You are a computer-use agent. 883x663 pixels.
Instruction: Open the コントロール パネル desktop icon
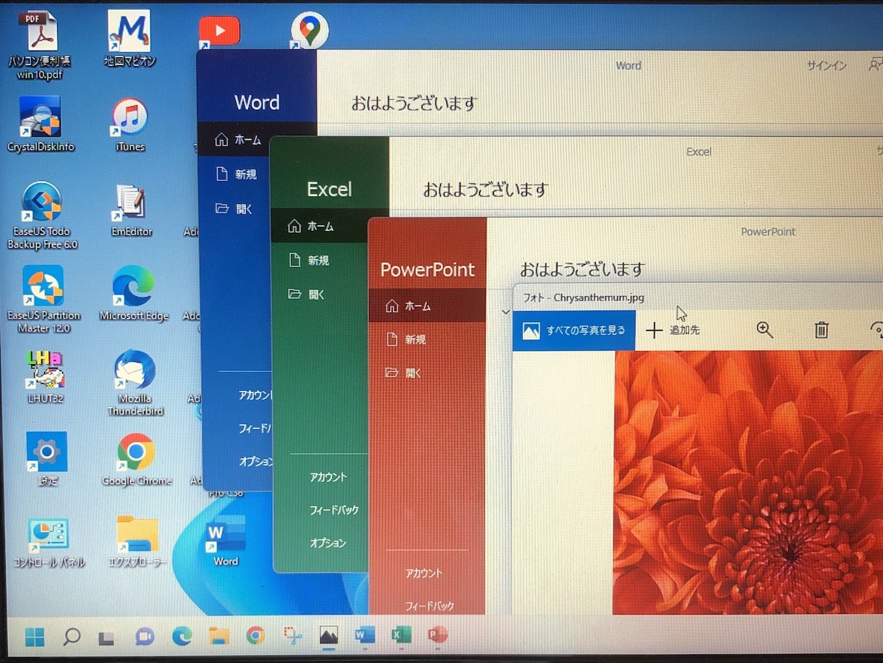click(48, 543)
